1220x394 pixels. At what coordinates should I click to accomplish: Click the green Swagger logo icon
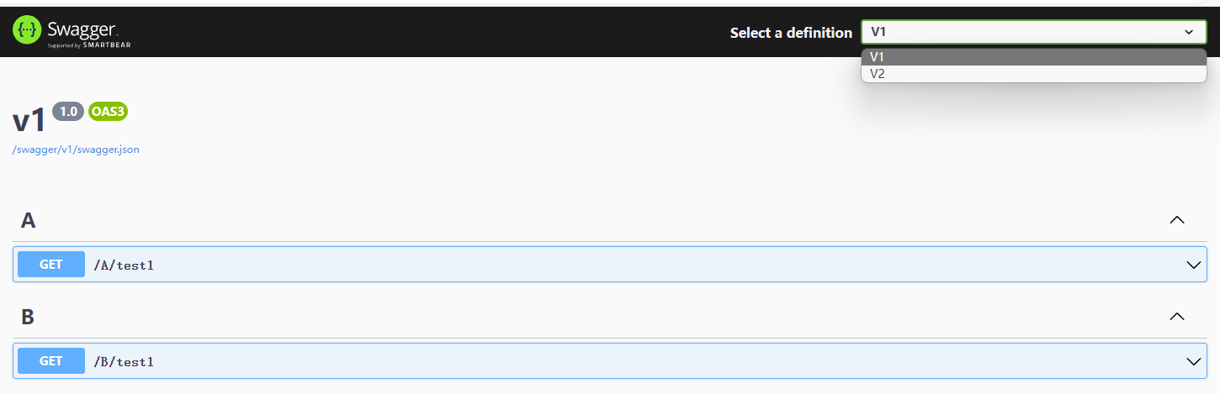coord(27,30)
